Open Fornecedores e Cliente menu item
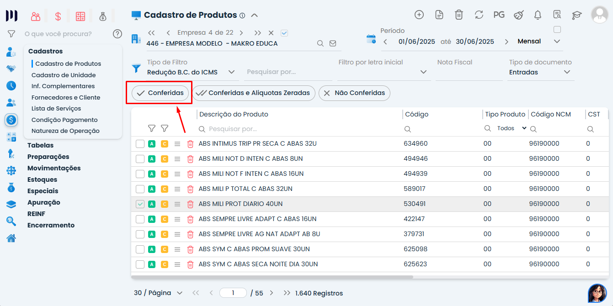Screen dimensions: 613x306 [66, 97]
